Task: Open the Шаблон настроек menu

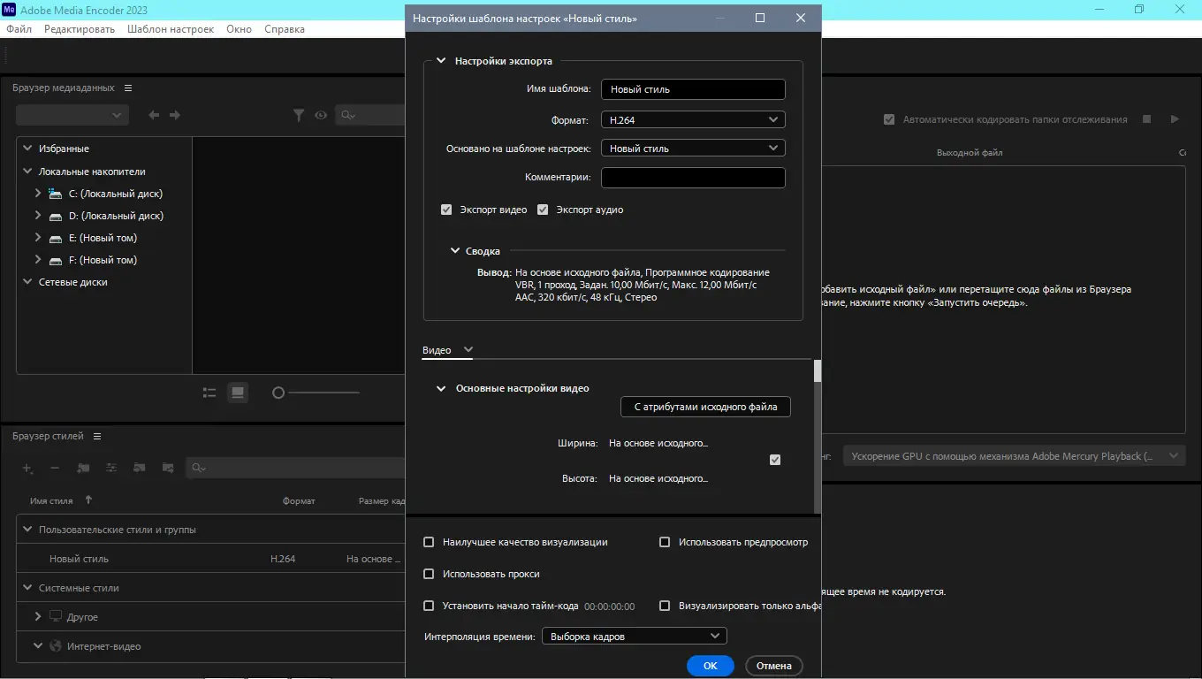Action: 171,29
